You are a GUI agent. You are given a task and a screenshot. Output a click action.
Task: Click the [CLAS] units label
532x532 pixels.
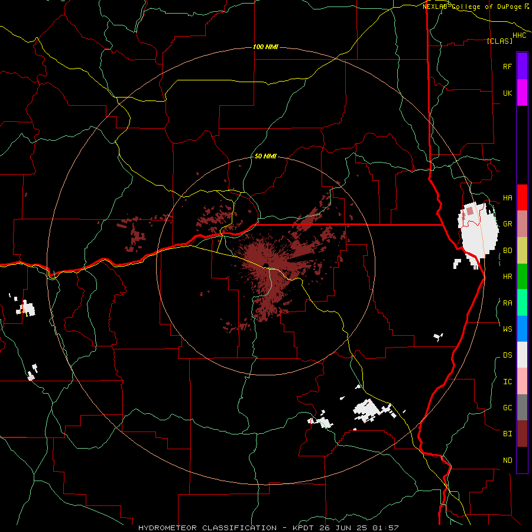(499, 41)
